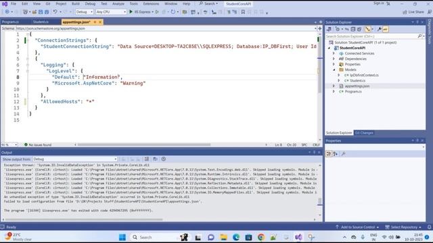Expand the Connected Services node
Screen dimensions: 433x243
point(334,53)
